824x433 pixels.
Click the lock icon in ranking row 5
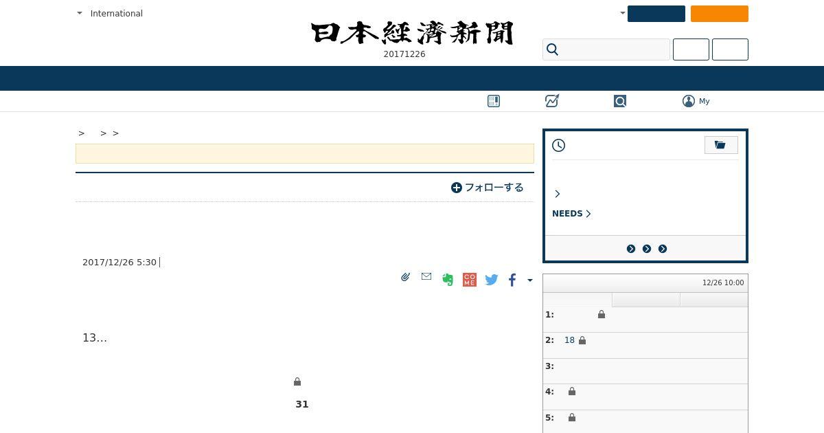(572, 417)
